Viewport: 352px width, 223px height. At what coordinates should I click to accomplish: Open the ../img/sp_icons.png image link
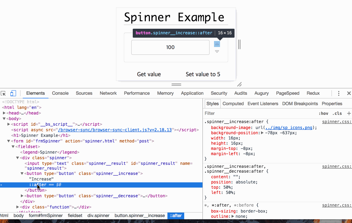pos(289,128)
